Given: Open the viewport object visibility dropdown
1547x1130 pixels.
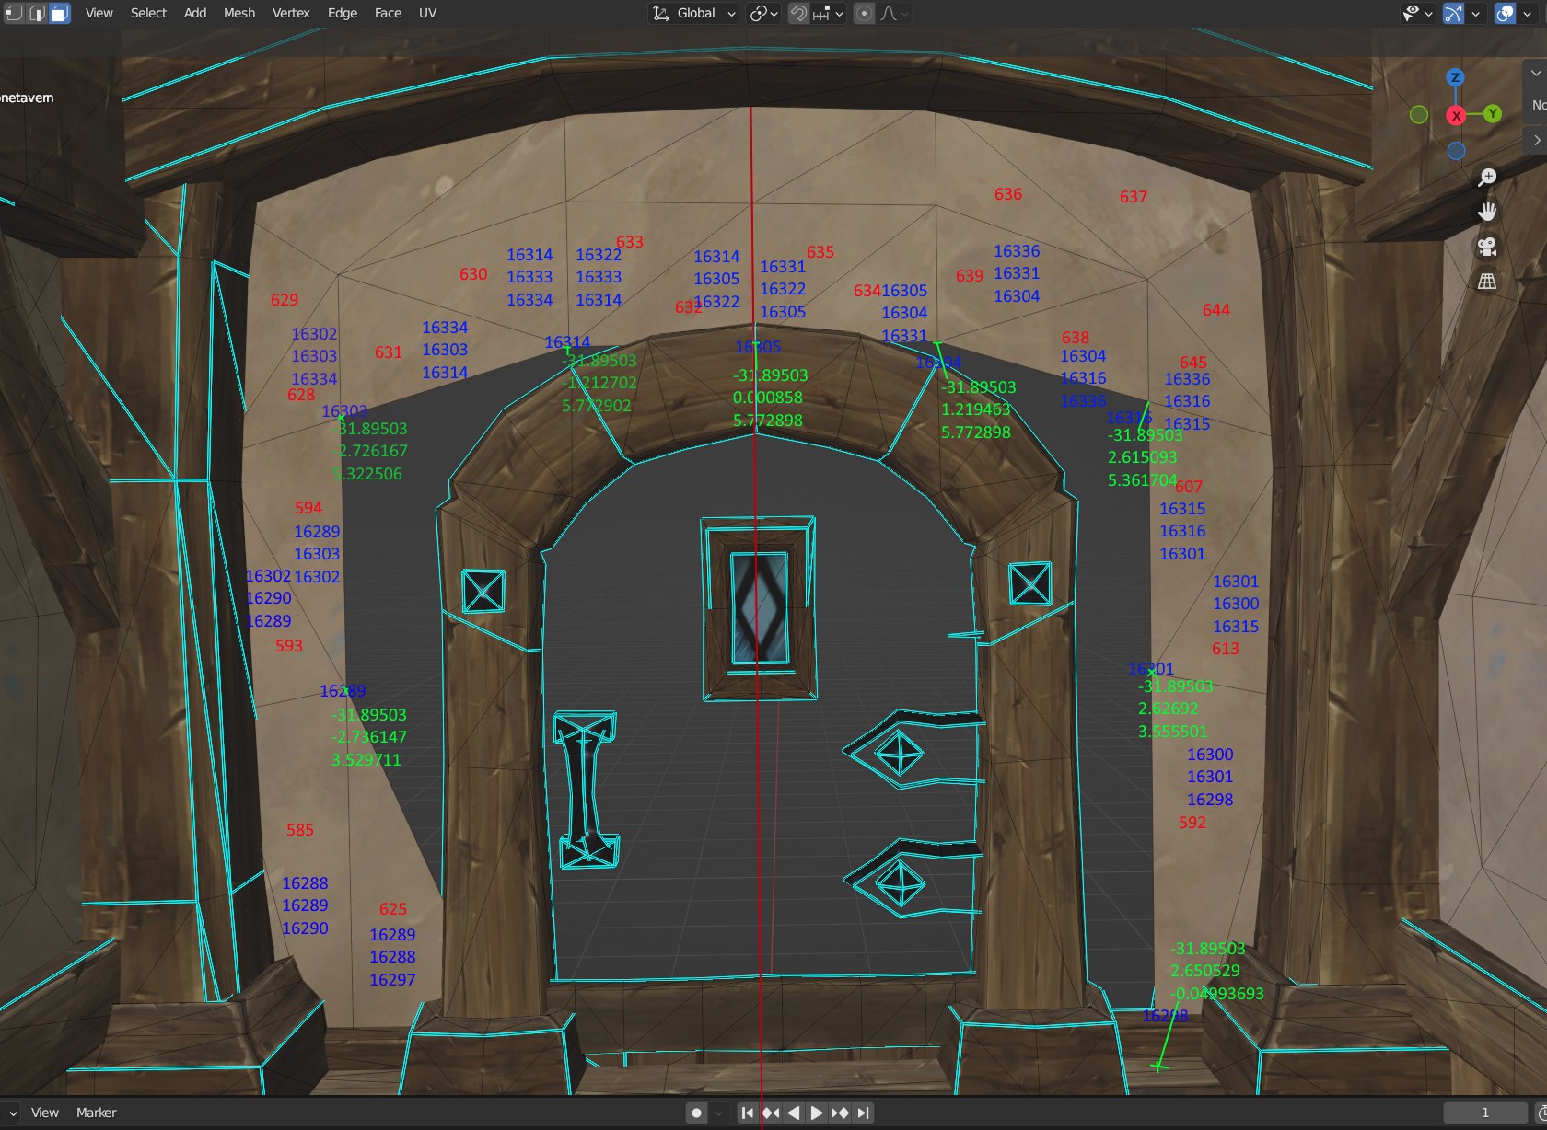Looking at the screenshot, I should [1417, 13].
